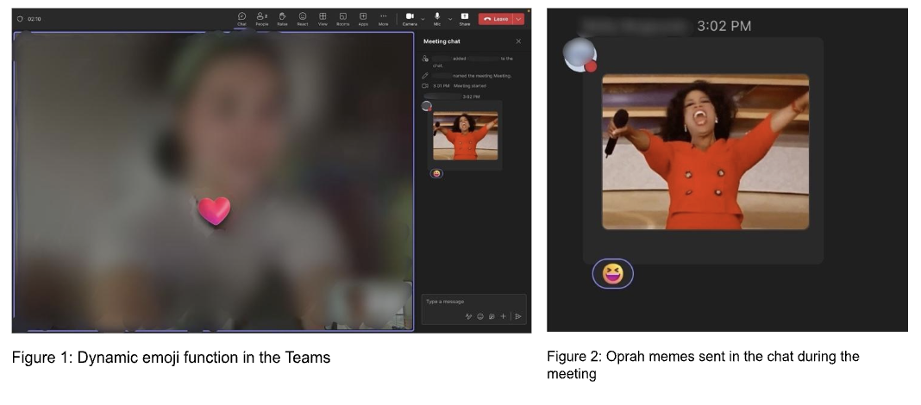Screen dimensions: 921x405
Task: Mute or unmute the Mic
Action: click(x=437, y=18)
